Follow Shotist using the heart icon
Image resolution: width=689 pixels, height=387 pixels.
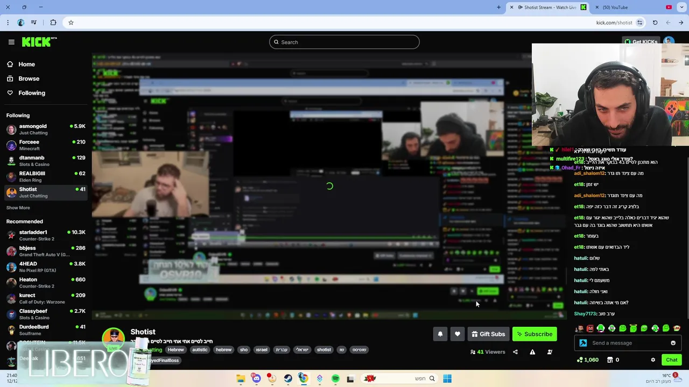pyautogui.click(x=458, y=334)
